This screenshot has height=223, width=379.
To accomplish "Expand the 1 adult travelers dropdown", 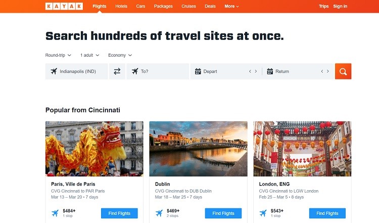I will coord(89,55).
